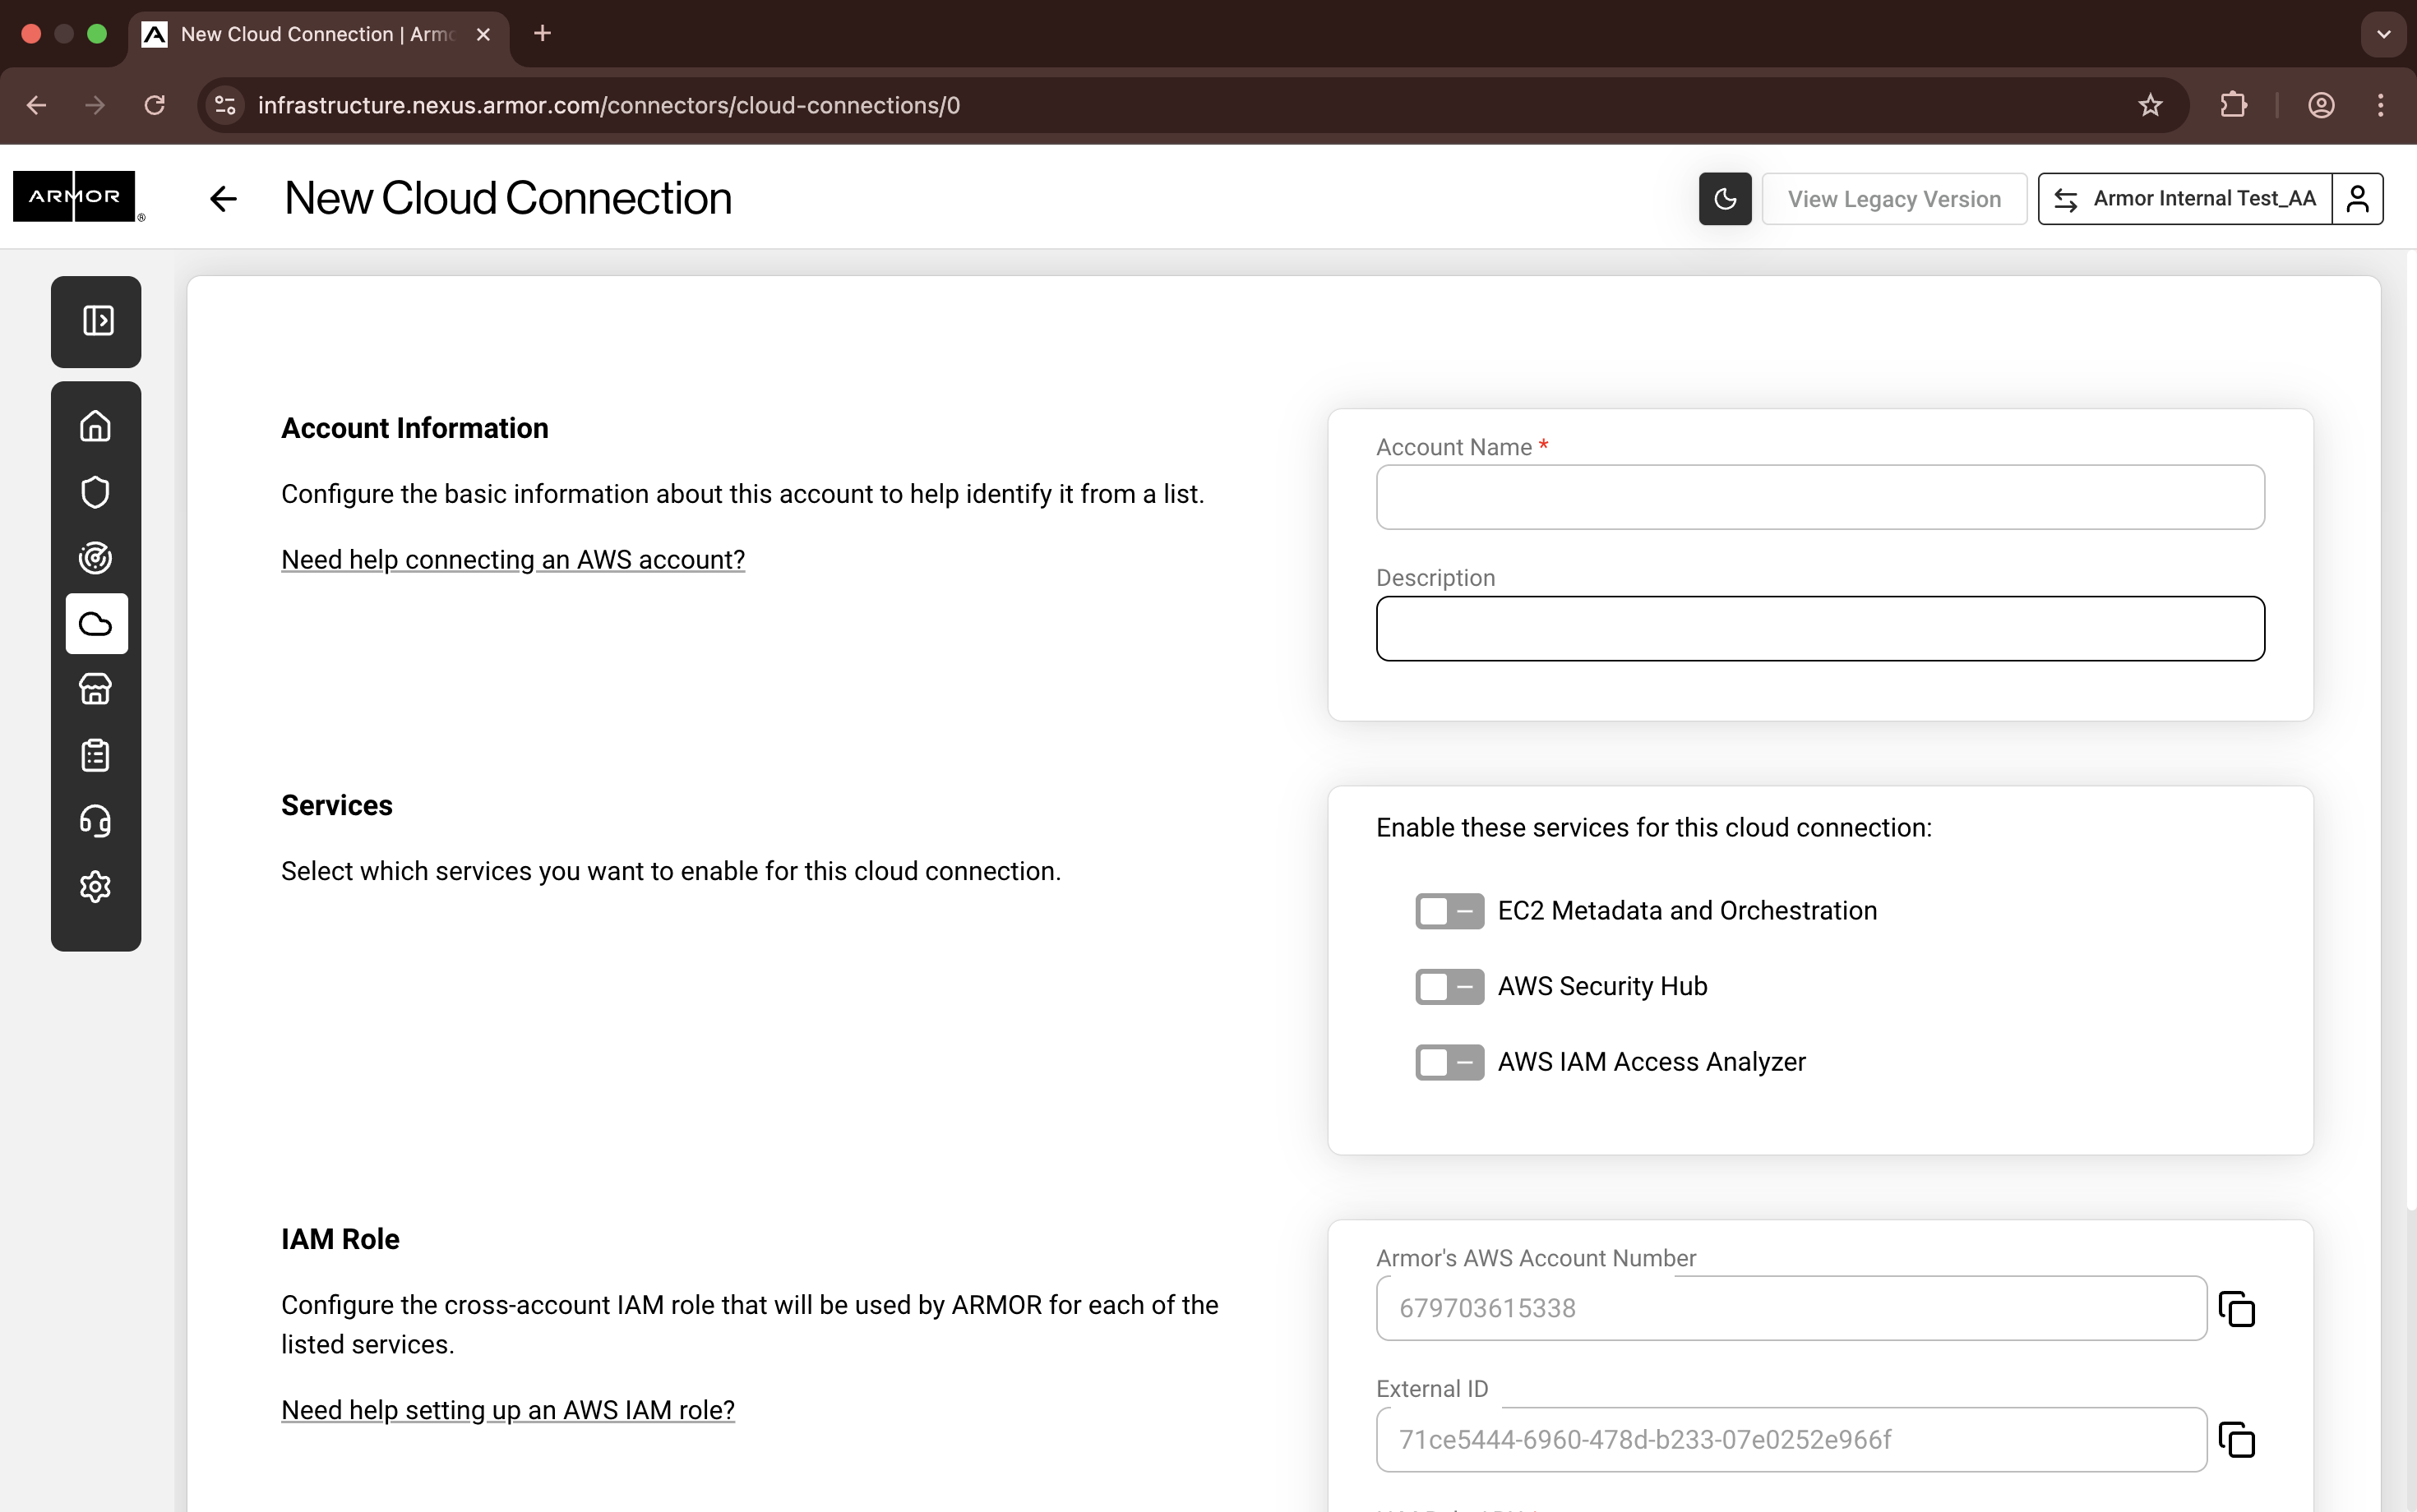Open the user profile menu icon
This screenshot has height=1512, width=2417.
(x=2357, y=199)
